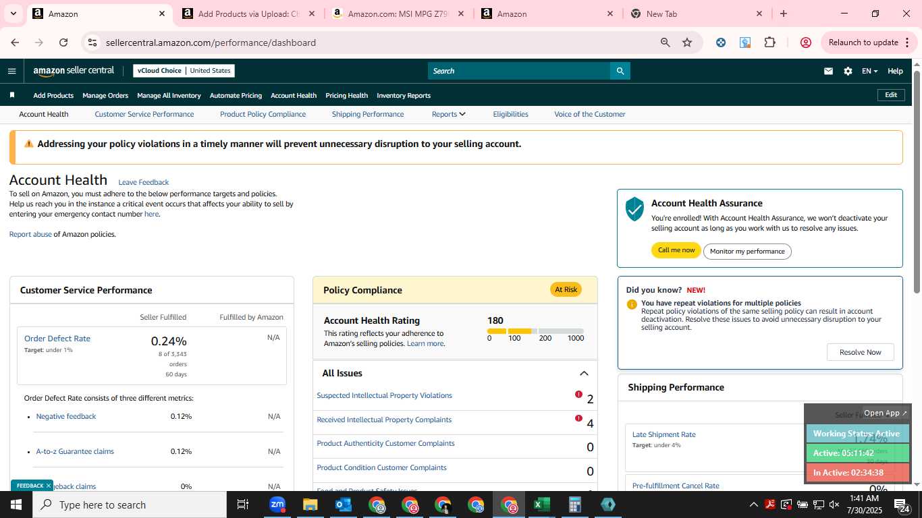Viewport: 922px width, 518px height.
Task: Open Excel from the taskbar
Action: 542,505
